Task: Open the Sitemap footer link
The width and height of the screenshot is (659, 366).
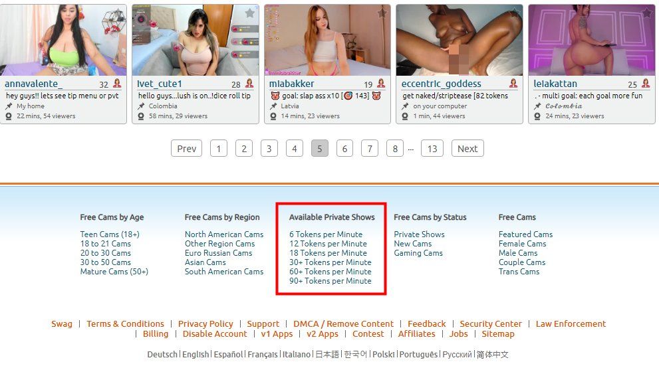Action: tap(497, 333)
